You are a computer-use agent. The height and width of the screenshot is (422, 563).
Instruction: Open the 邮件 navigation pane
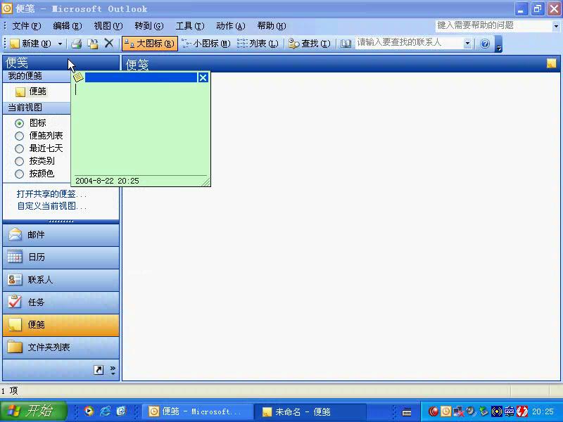61,235
